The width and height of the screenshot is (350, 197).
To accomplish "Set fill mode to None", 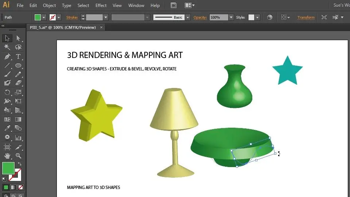I will pyautogui.click(x=20, y=187).
